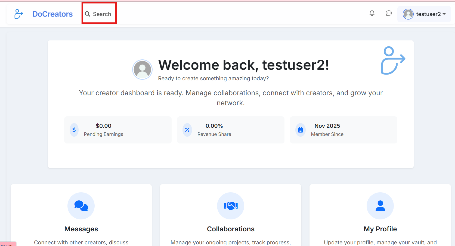
Task: Open the chat messages bubble icon
Action: pos(389,13)
